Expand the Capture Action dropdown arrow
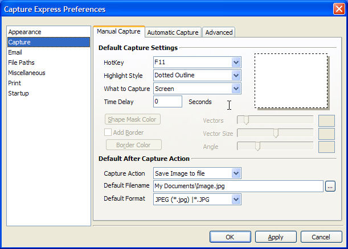 (x=236, y=173)
